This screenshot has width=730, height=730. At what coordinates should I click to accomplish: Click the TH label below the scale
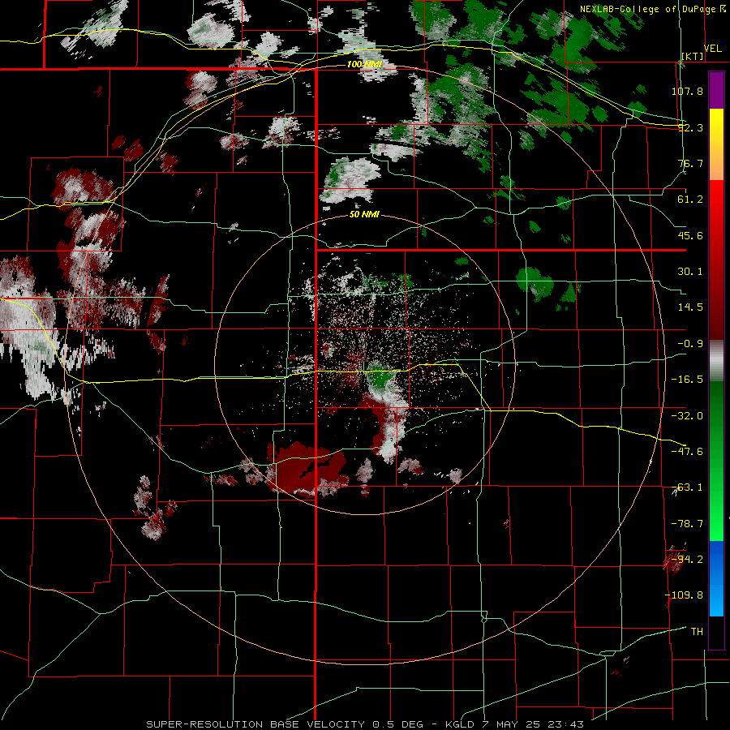[x=697, y=631]
